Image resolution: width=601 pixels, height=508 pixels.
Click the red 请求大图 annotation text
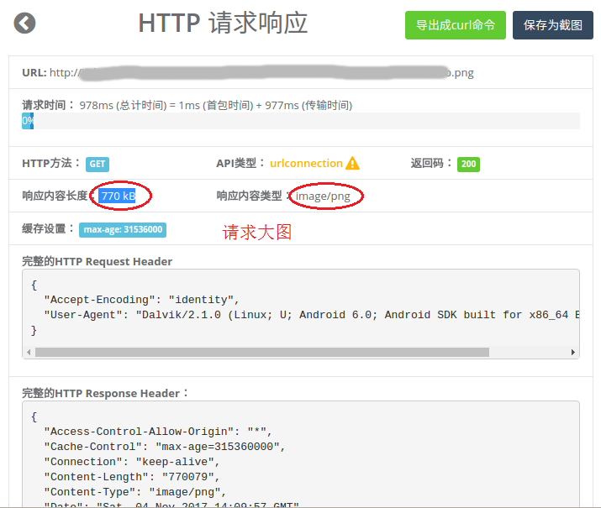[257, 233]
